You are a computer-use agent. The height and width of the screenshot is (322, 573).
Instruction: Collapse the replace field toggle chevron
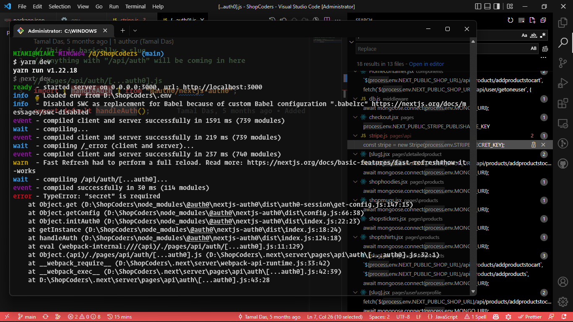(352, 42)
